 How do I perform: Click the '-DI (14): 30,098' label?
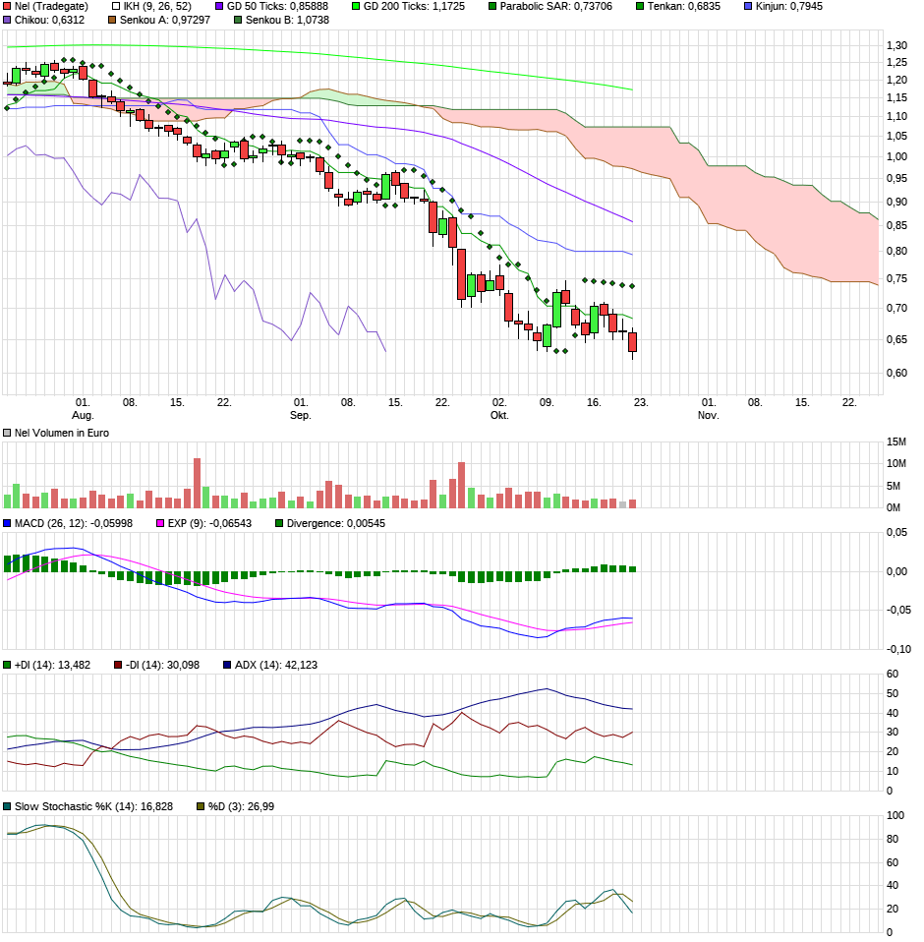click(x=163, y=666)
